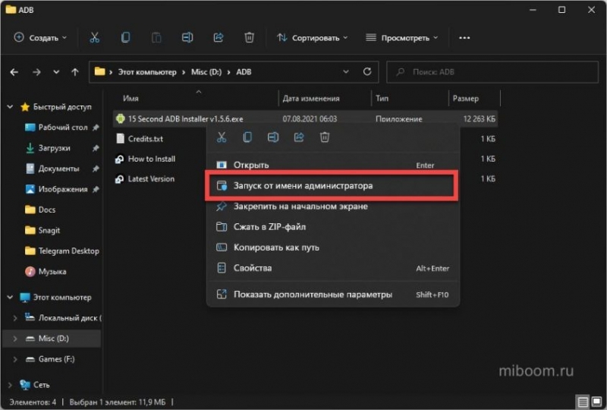Expand the Локальный диск node
Viewport: 607px width, 410px height.
pos(14,318)
